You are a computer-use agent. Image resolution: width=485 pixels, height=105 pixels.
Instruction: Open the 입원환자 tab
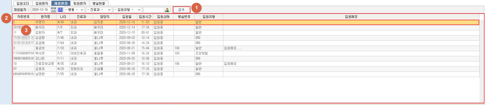(x=42, y=3)
